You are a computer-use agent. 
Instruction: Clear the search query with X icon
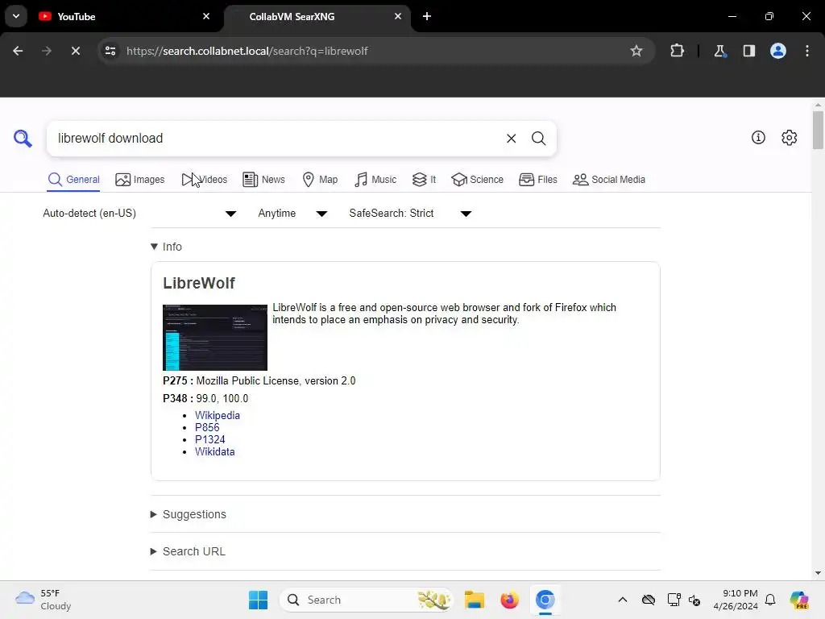pyautogui.click(x=511, y=139)
